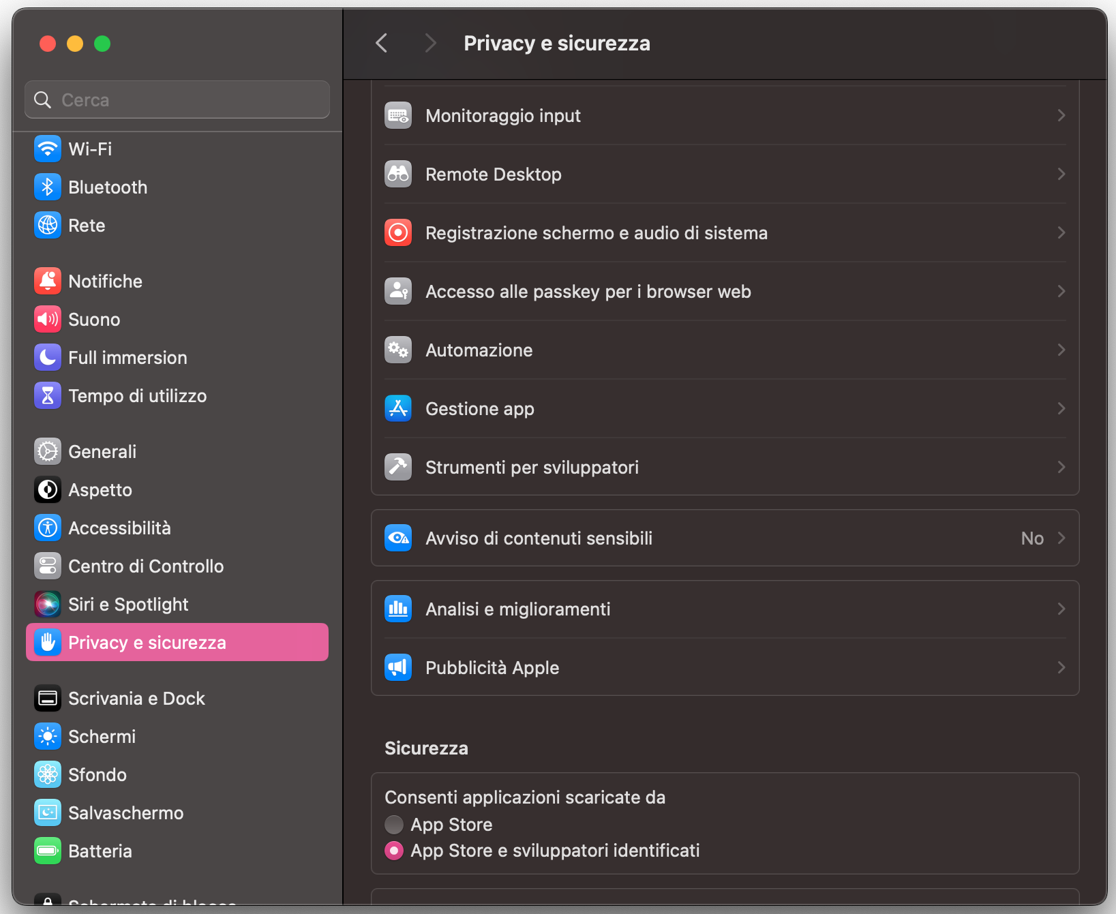Open the Wi-Fi settings icon
The width and height of the screenshot is (1116, 914).
(47, 149)
